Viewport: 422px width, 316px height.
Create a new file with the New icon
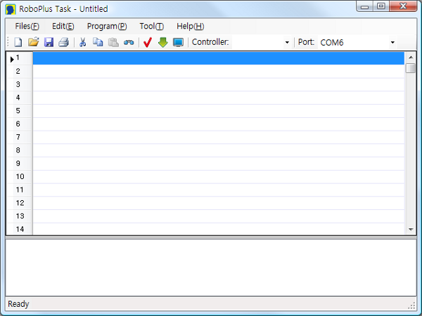click(18, 42)
